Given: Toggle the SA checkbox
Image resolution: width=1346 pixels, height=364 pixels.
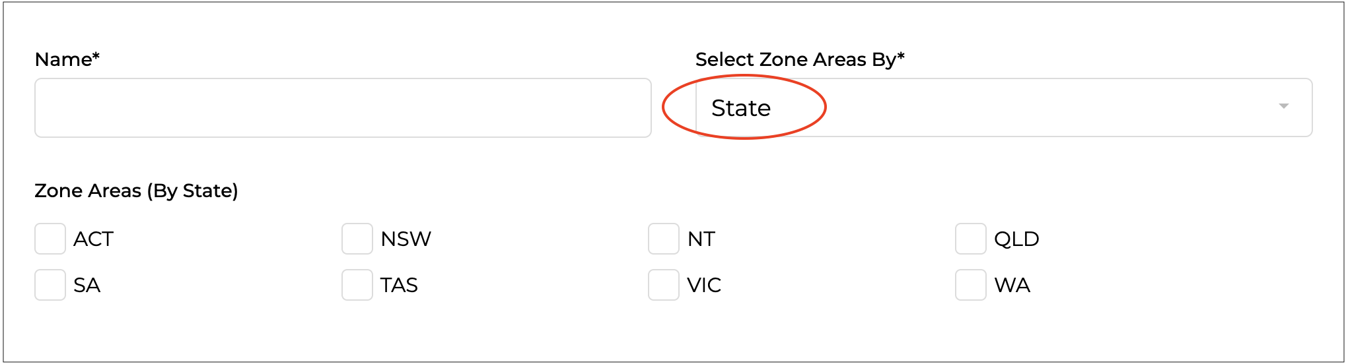Looking at the screenshot, I should 50,285.
